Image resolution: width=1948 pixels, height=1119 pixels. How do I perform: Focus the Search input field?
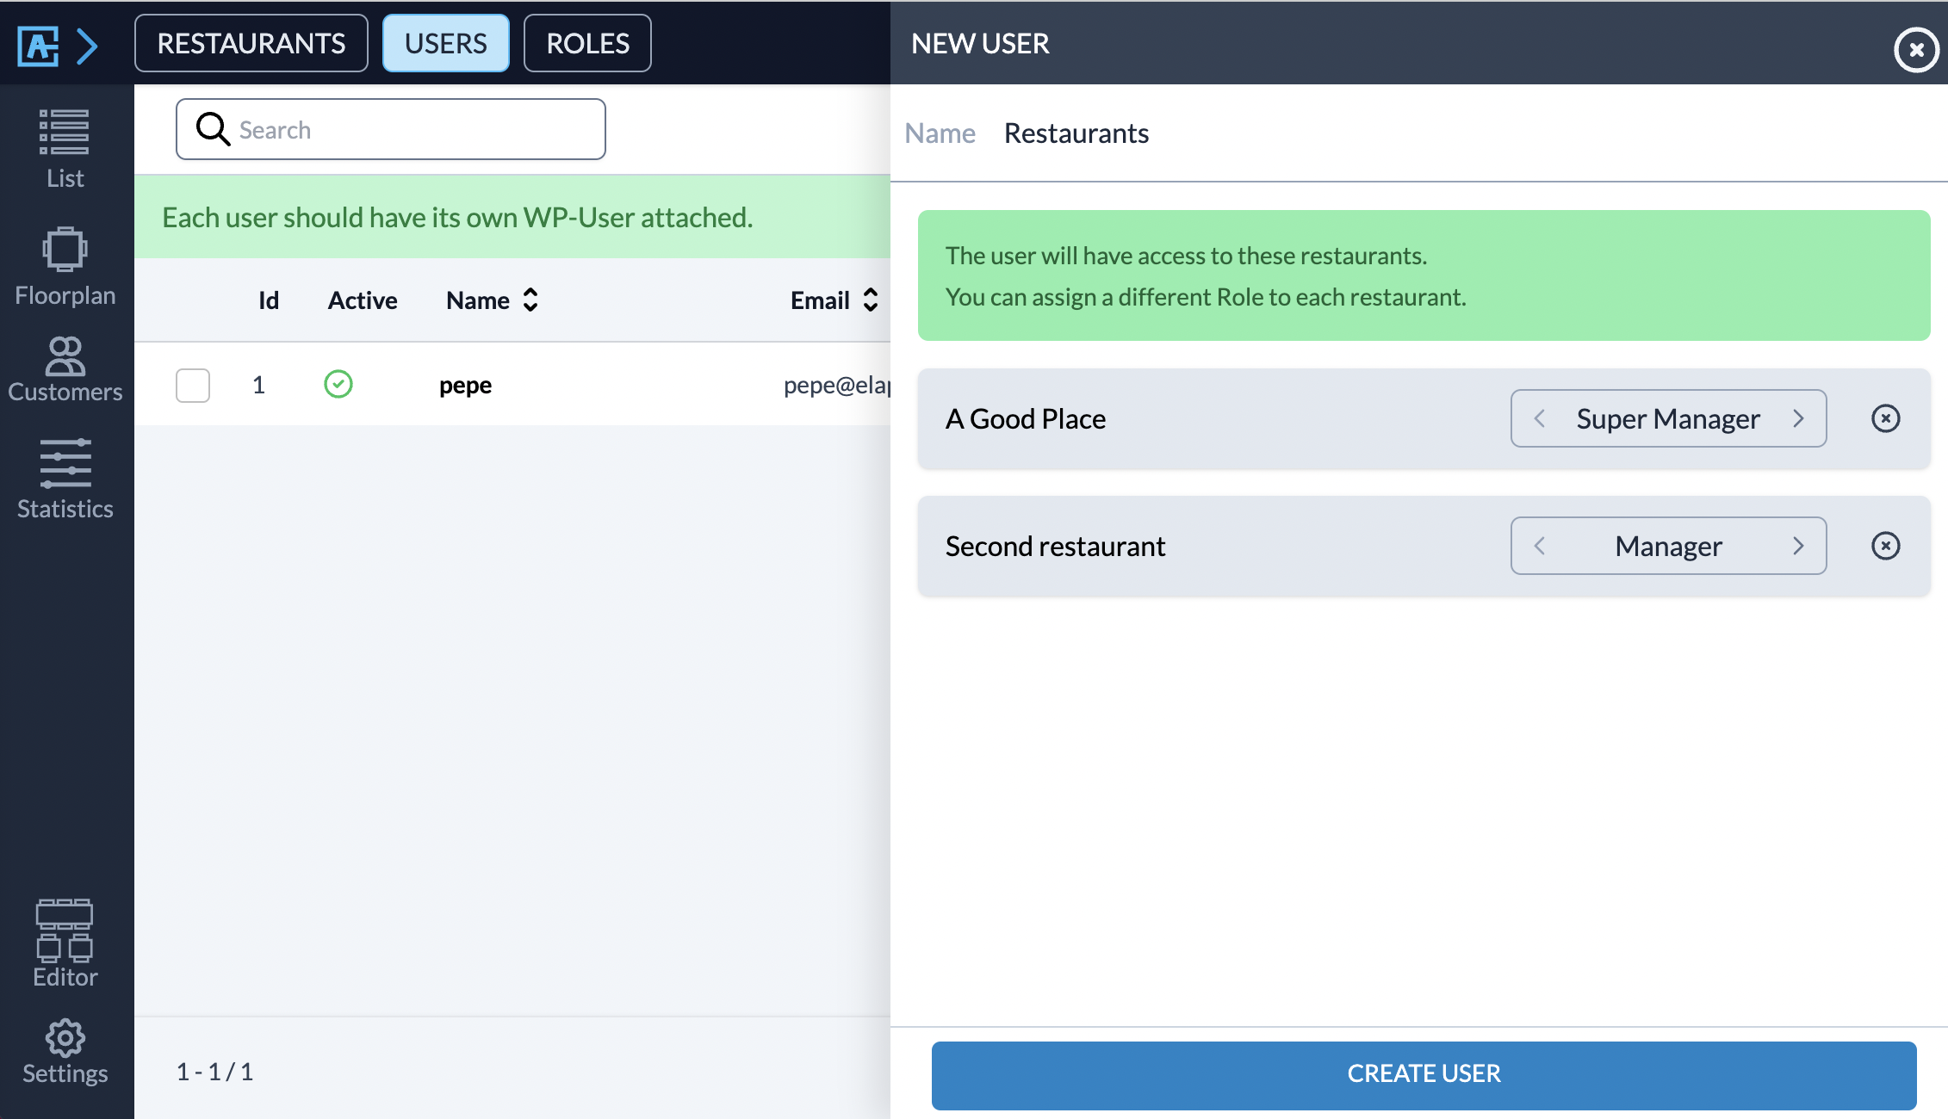pos(405,130)
